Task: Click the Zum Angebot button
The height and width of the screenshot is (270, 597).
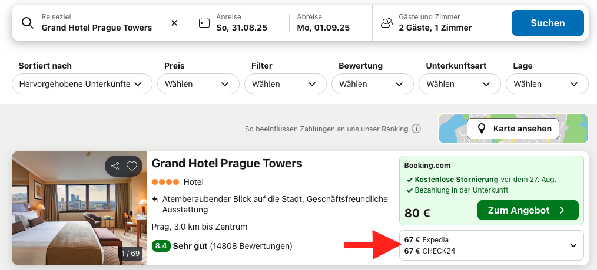Action: [528, 210]
